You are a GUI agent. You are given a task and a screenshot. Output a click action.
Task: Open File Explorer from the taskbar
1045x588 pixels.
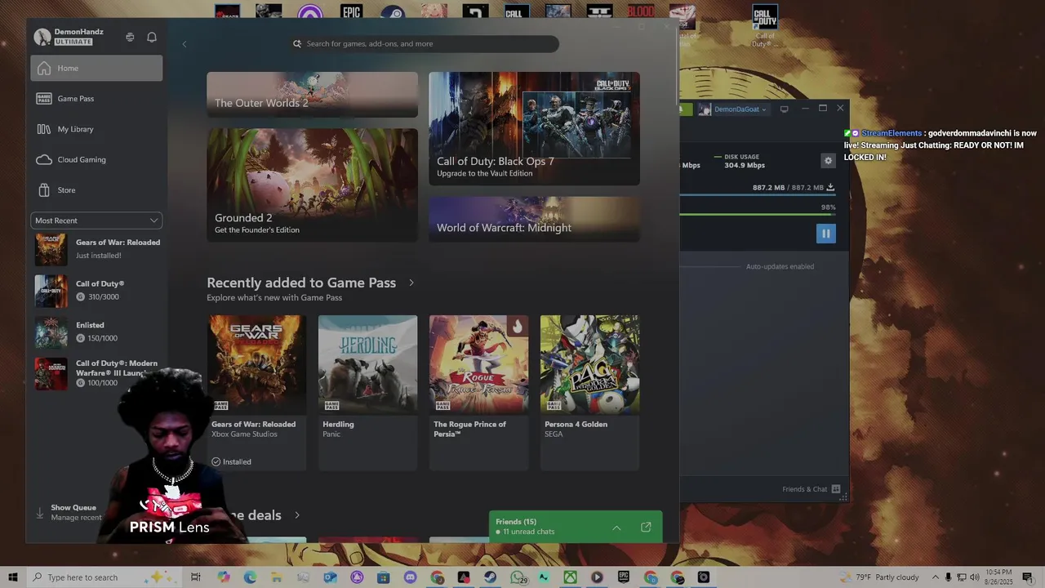[x=277, y=577]
